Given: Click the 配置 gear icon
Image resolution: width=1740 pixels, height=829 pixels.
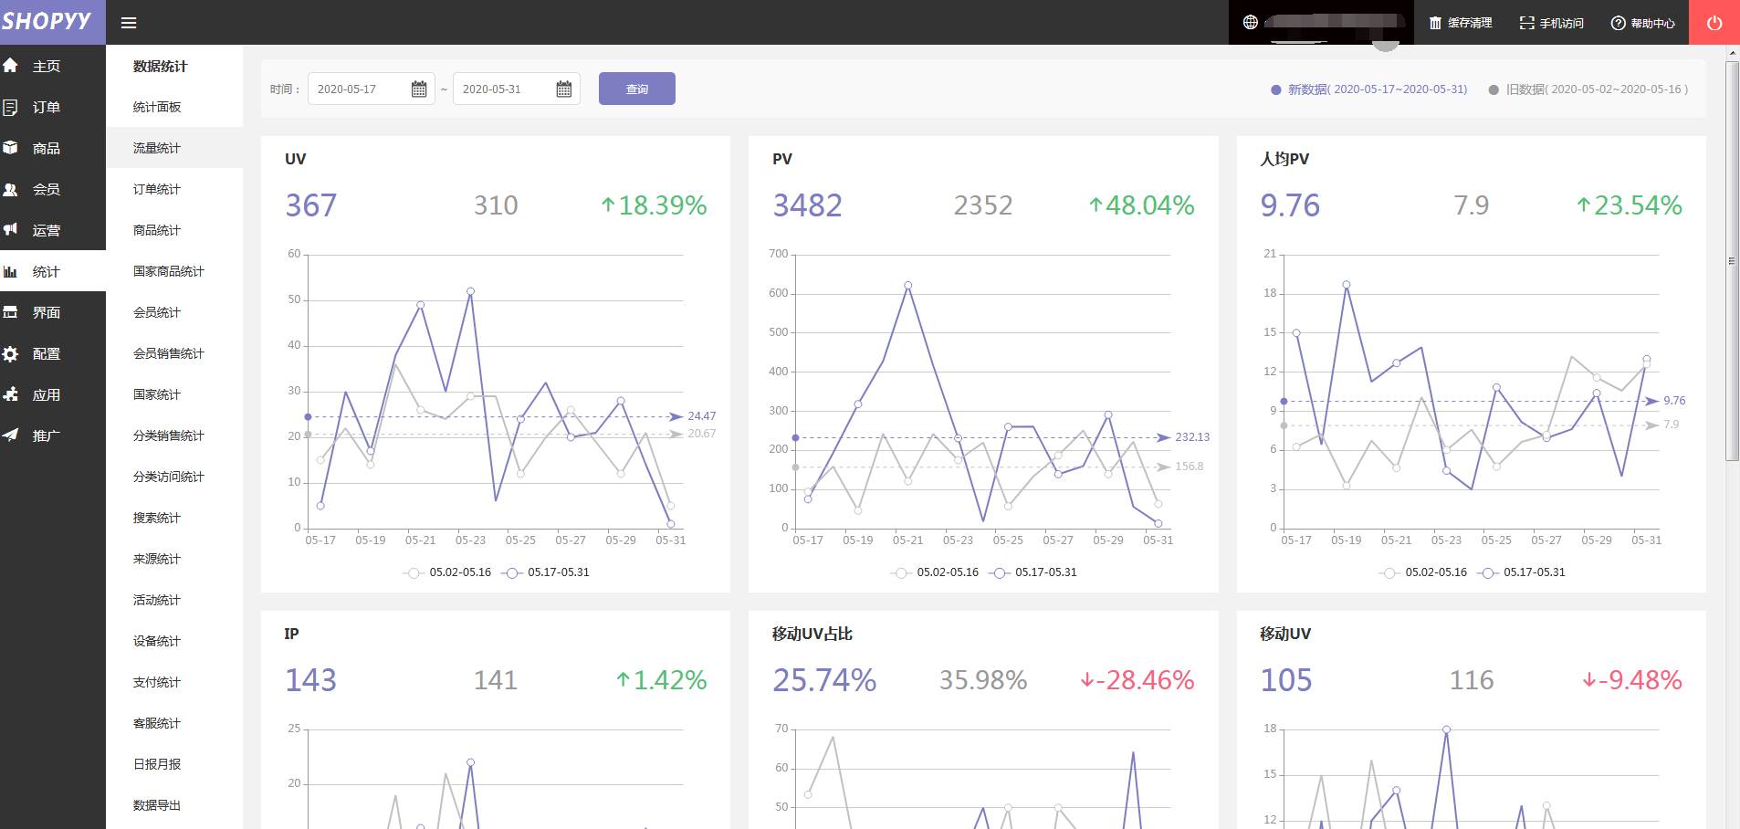Looking at the screenshot, I should coord(11,353).
